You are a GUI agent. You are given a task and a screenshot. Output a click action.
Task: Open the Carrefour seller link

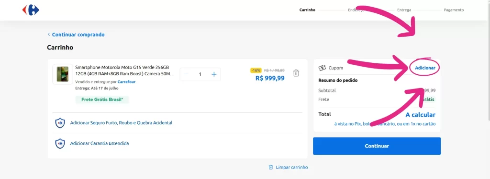point(126,82)
